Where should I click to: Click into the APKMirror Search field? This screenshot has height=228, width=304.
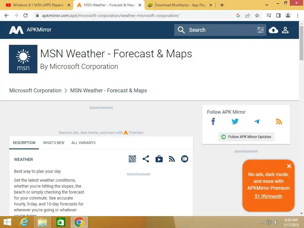[x=221, y=30]
